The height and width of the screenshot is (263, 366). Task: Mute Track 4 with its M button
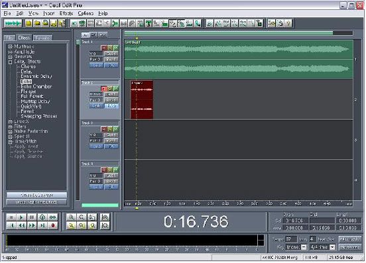[115, 170]
